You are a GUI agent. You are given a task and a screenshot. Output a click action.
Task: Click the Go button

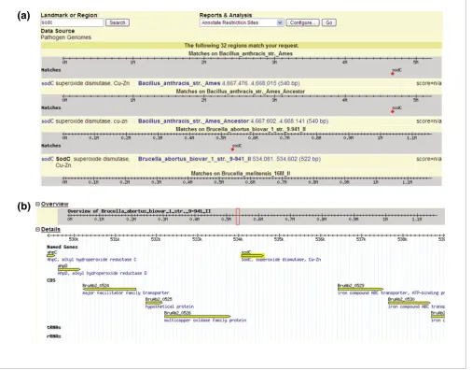pos(328,22)
